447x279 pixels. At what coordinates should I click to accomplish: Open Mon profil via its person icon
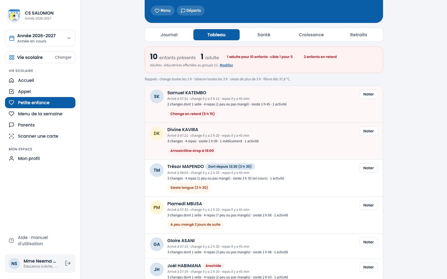(11, 158)
